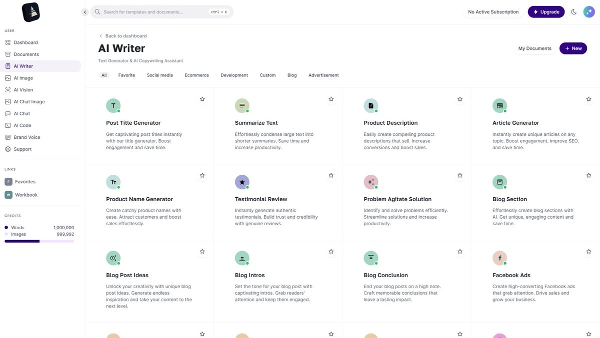Click the Problem Agitate Solution icon
600x338 pixels.
pyautogui.click(x=371, y=182)
